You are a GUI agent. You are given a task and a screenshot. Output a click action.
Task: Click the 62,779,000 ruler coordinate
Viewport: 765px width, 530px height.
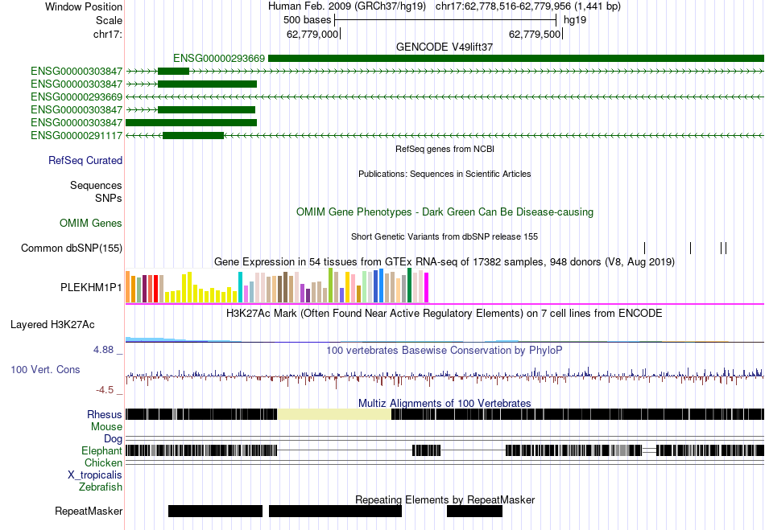[312, 34]
